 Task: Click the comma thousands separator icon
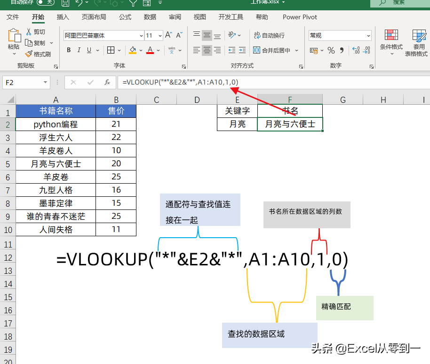(x=341, y=50)
